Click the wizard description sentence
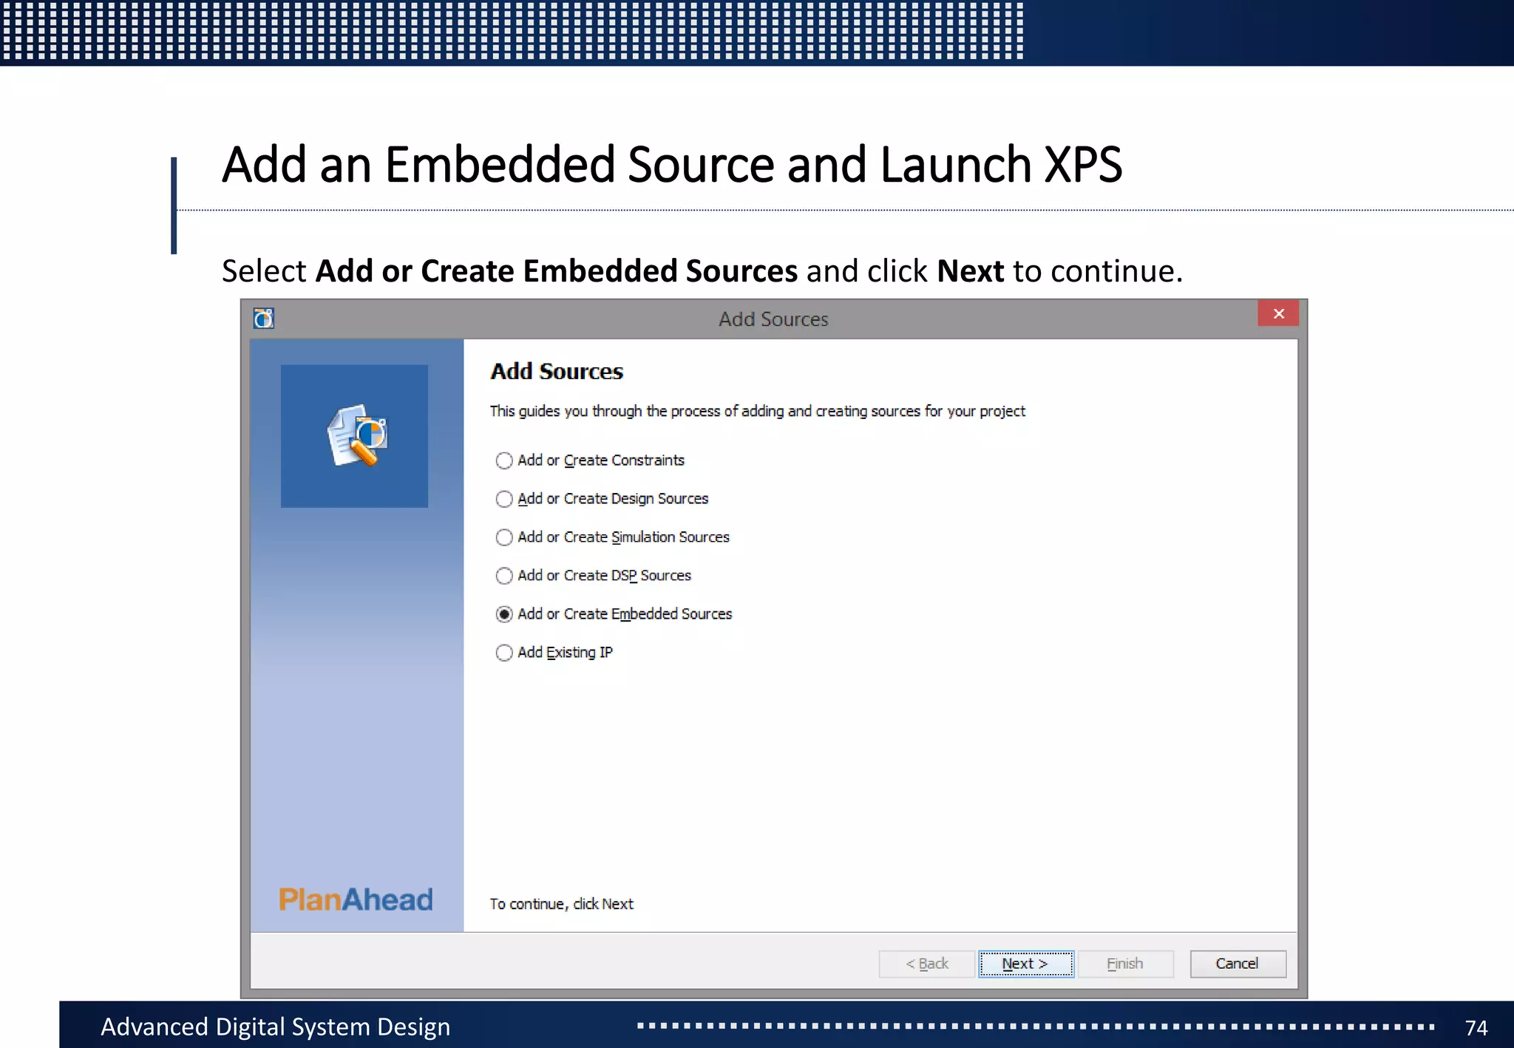The width and height of the screenshot is (1514, 1048). (x=757, y=411)
